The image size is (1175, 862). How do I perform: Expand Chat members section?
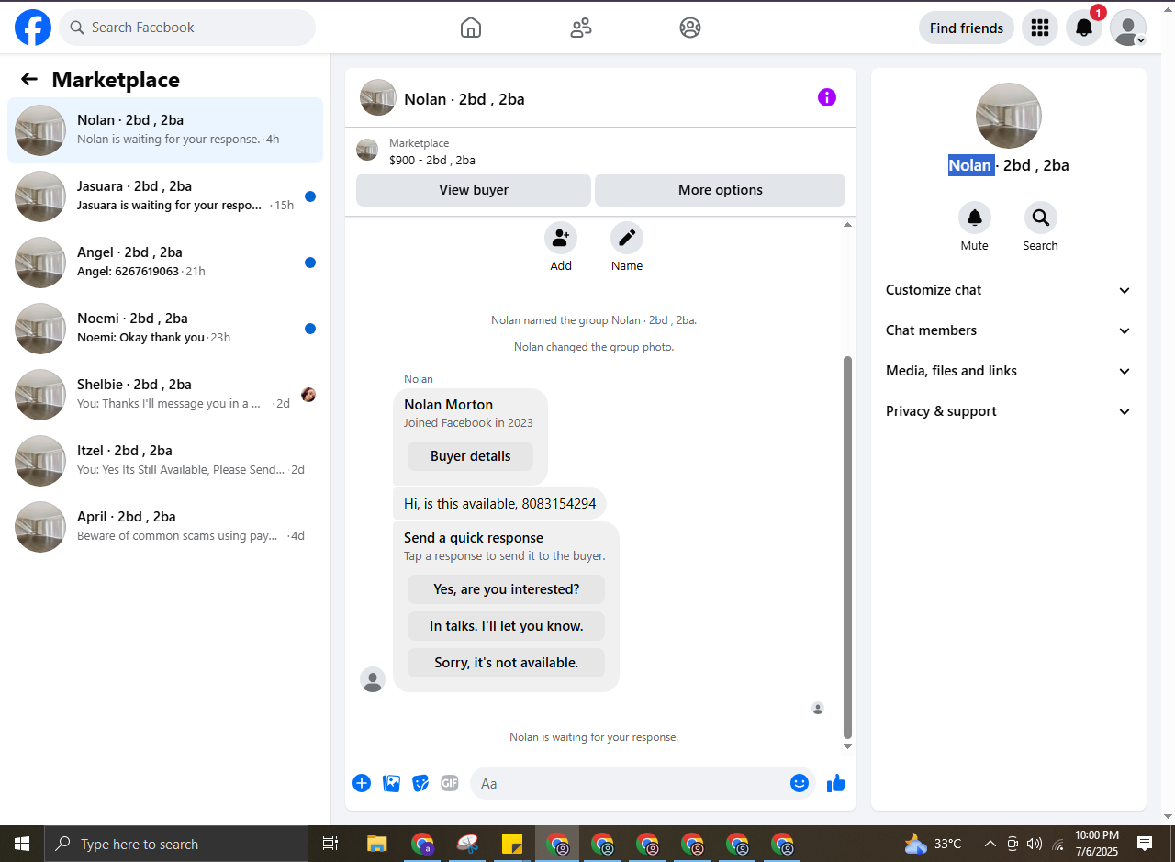tap(1009, 330)
